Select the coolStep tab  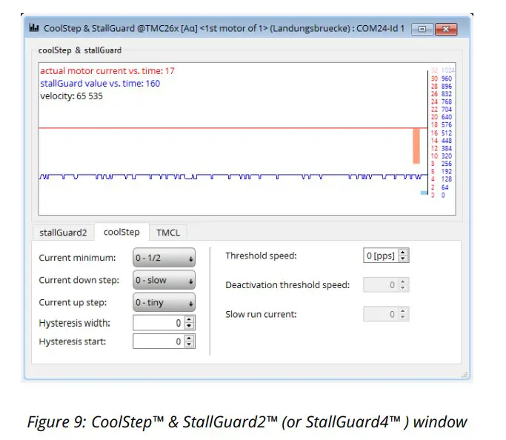pyautogui.click(x=121, y=232)
